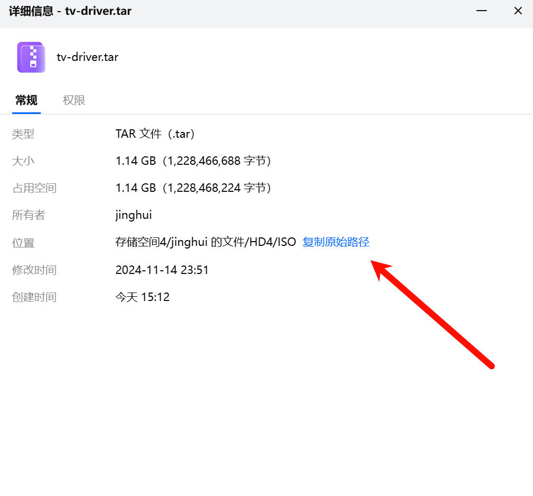Click the creation time 今天 15:12
Image resolution: width=533 pixels, height=496 pixels.
[143, 297]
